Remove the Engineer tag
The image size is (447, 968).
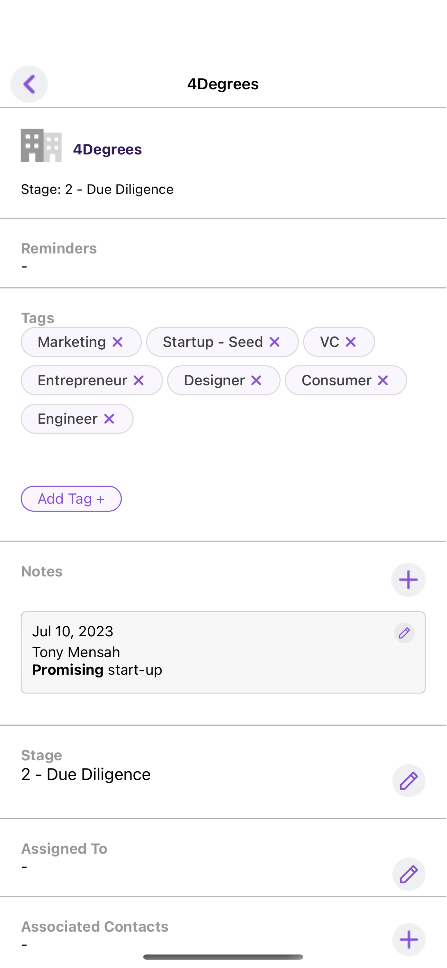[x=109, y=418]
